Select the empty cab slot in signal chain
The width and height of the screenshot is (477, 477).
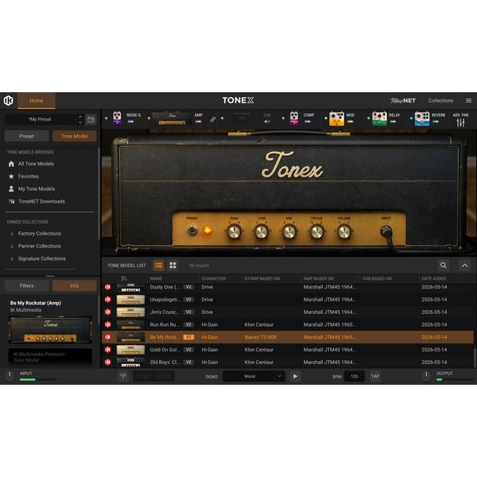242,118
